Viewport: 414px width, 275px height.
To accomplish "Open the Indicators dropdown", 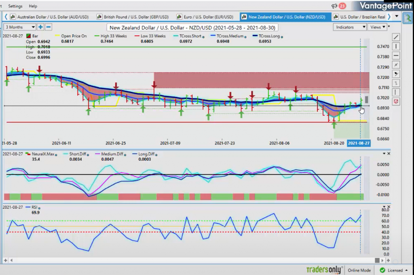I will click(350, 27).
